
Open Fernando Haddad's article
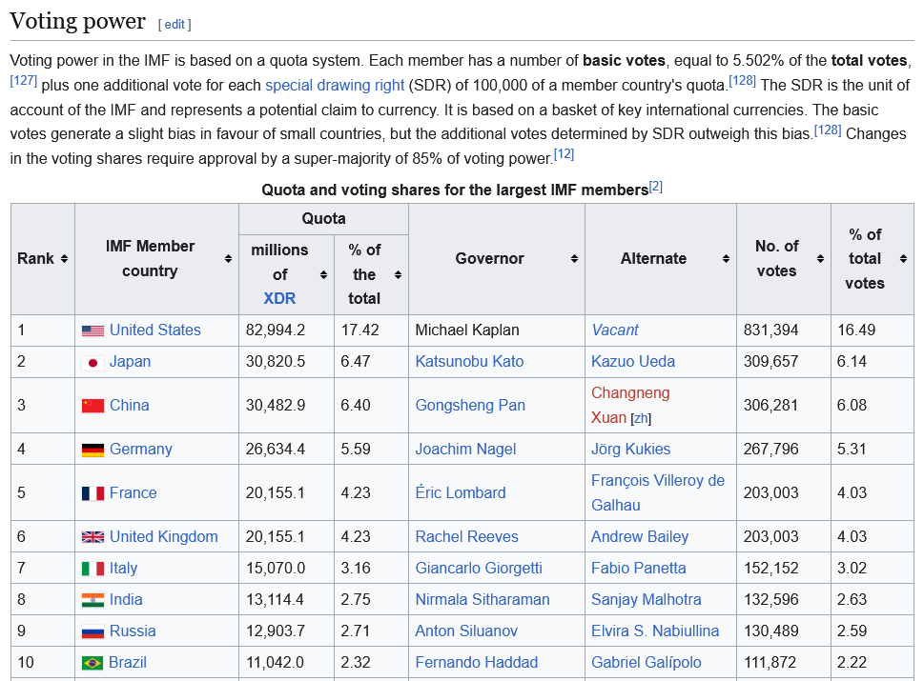pyautogui.click(x=476, y=662)
